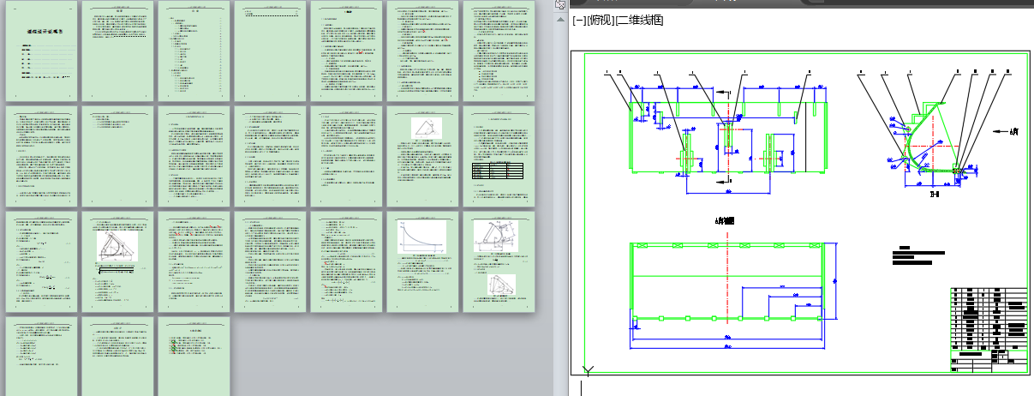Select the parts list table in the drawing
The height and width of the screenshot is (396, 1034).
989,317
